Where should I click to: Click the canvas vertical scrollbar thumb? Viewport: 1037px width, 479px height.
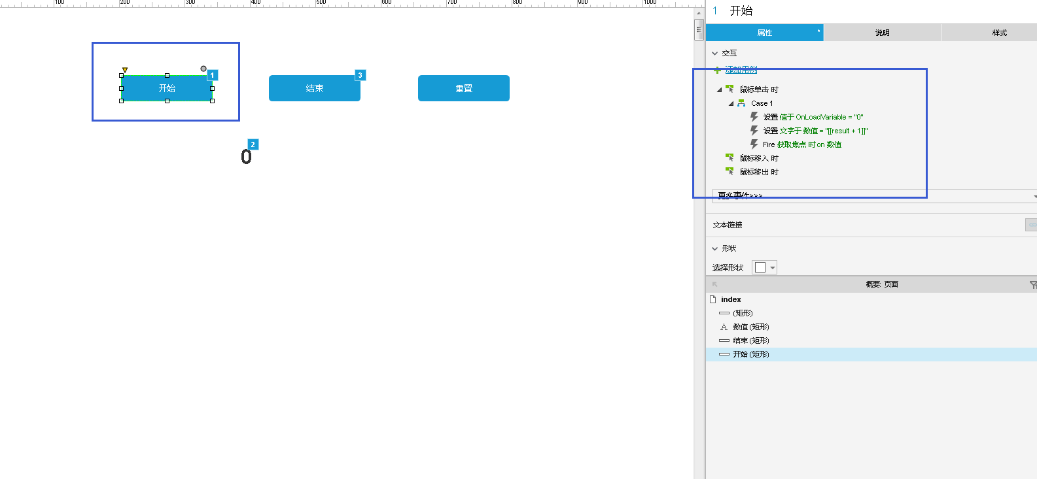pos(699,29)
